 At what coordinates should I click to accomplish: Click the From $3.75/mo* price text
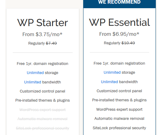(x=42, y=34)
